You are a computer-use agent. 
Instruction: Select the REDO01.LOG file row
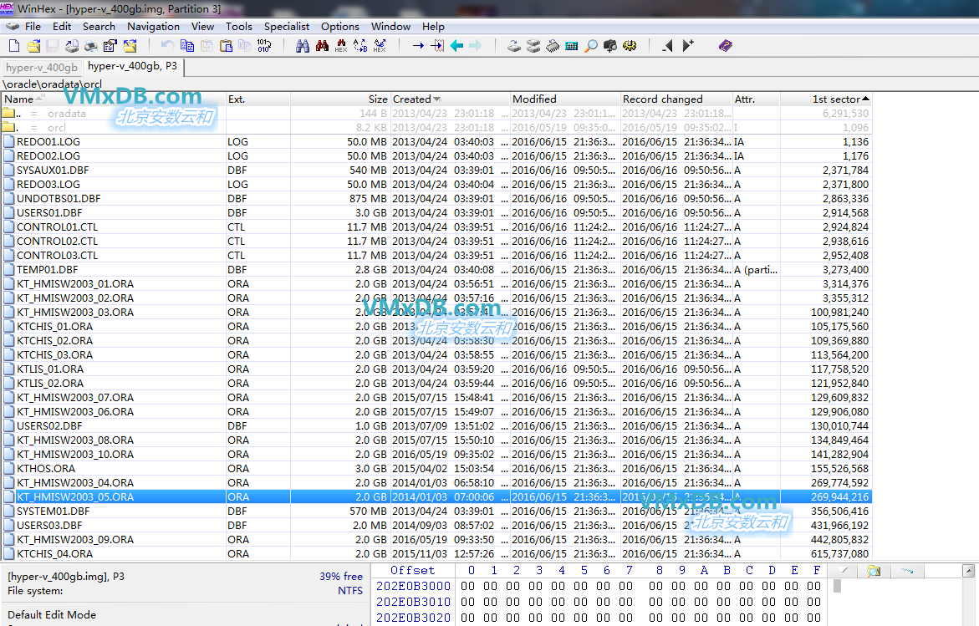[x=436, y=142]
